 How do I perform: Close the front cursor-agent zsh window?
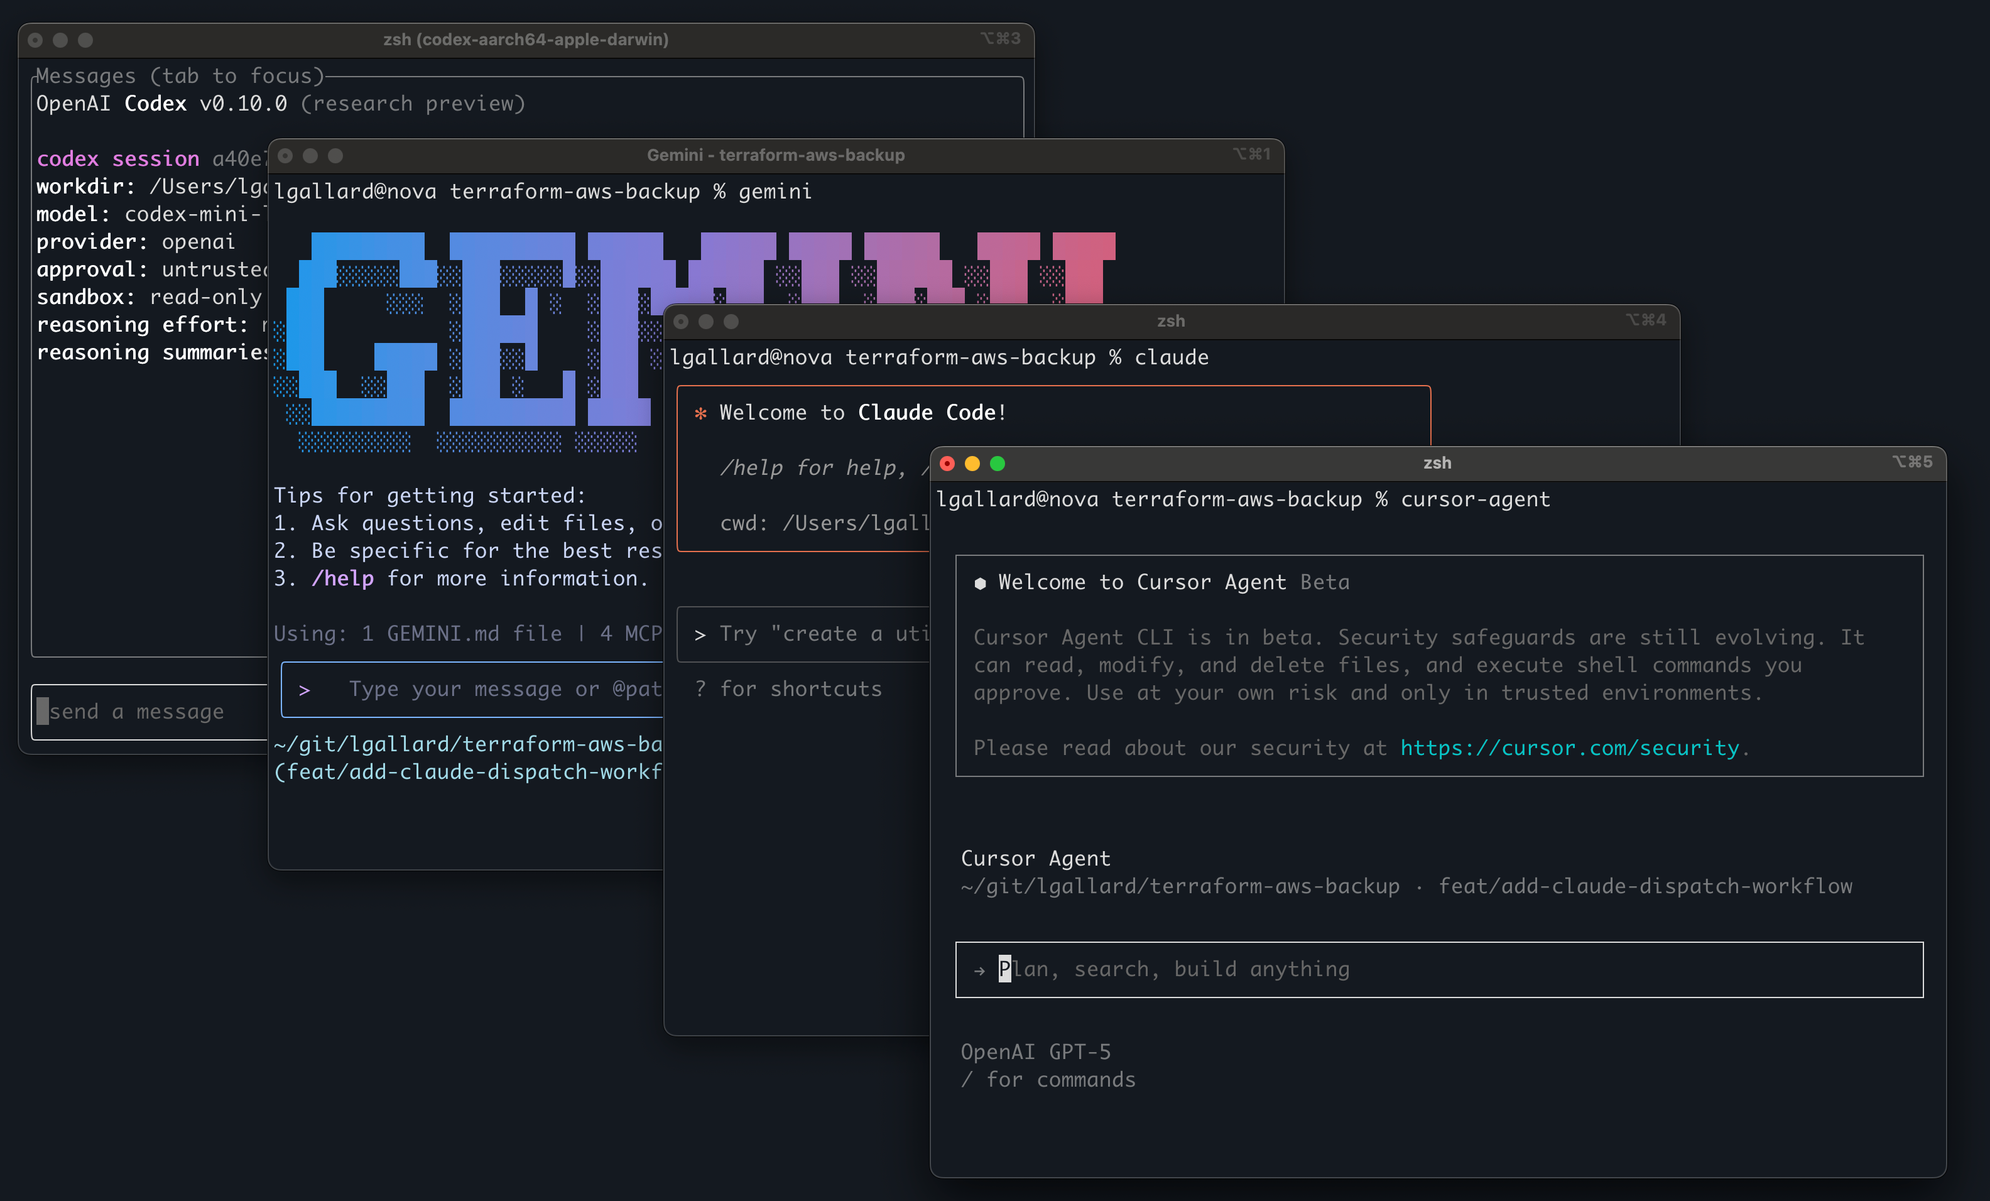coord(947,464)
